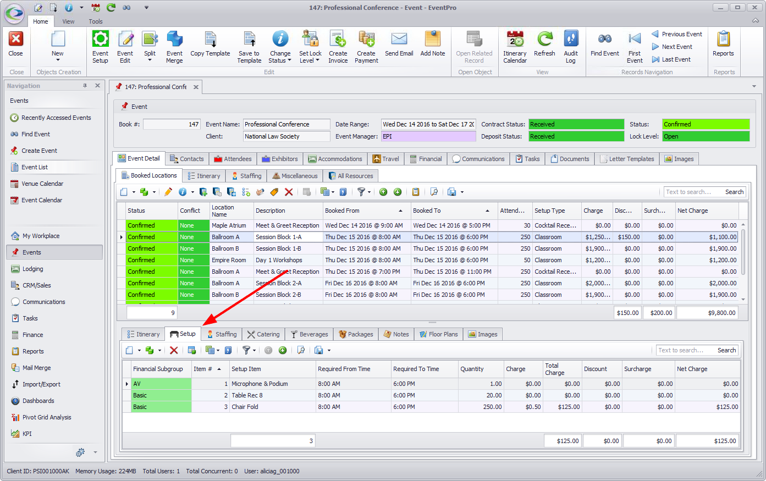Image resolution: width=766 pixels, height=481 pixels.
Task: Expand the New dropdown in ribbon
Action: tap(58, 60)
